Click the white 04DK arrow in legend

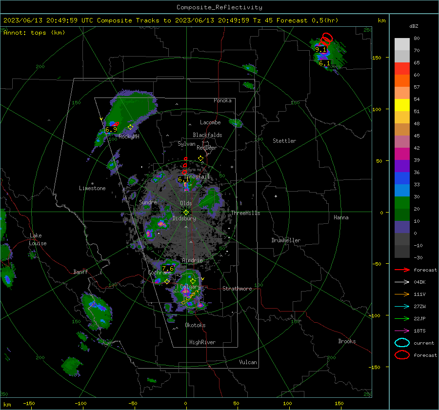coord(402,282)
